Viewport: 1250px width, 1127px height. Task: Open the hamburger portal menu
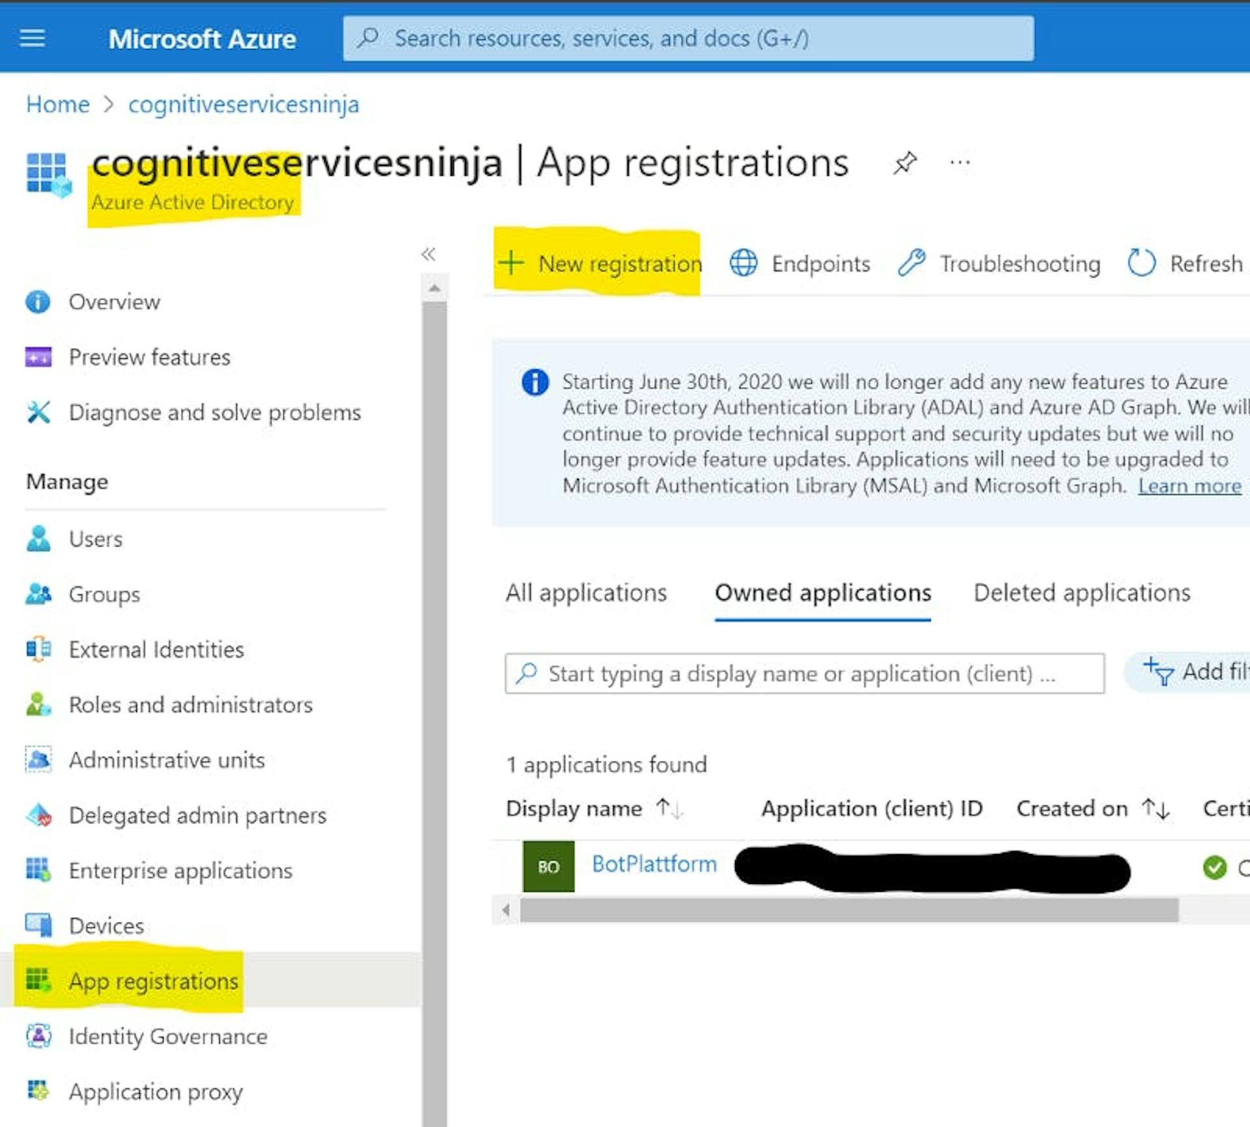(33, 38)
